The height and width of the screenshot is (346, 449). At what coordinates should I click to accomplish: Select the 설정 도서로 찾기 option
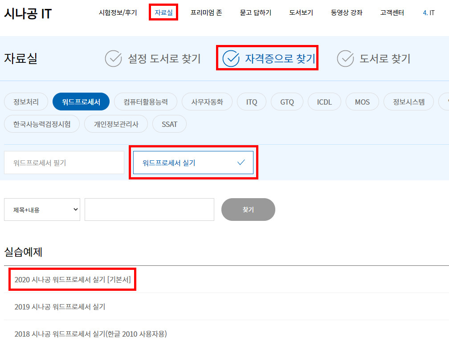point(153,58)
